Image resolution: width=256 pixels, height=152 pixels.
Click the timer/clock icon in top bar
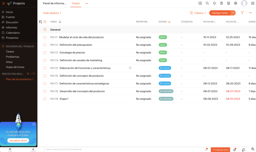221,3
